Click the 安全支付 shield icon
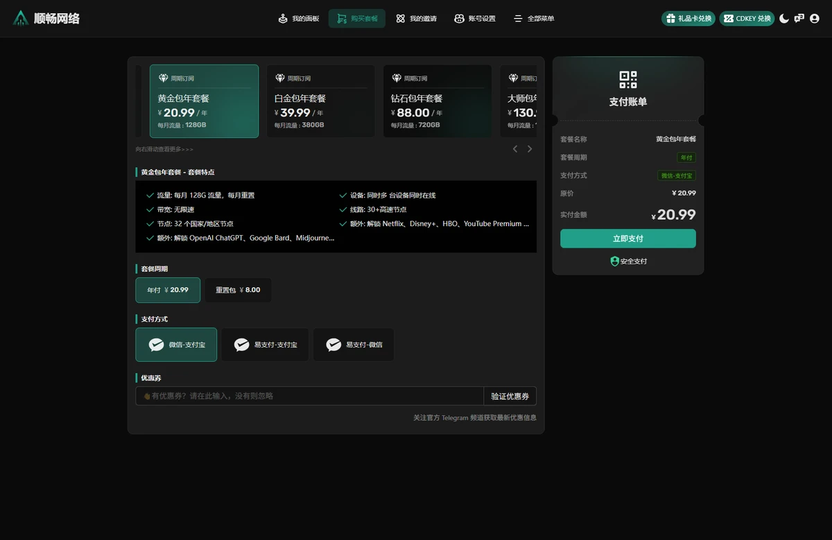832x540 pixels. (x=614, y=261)
